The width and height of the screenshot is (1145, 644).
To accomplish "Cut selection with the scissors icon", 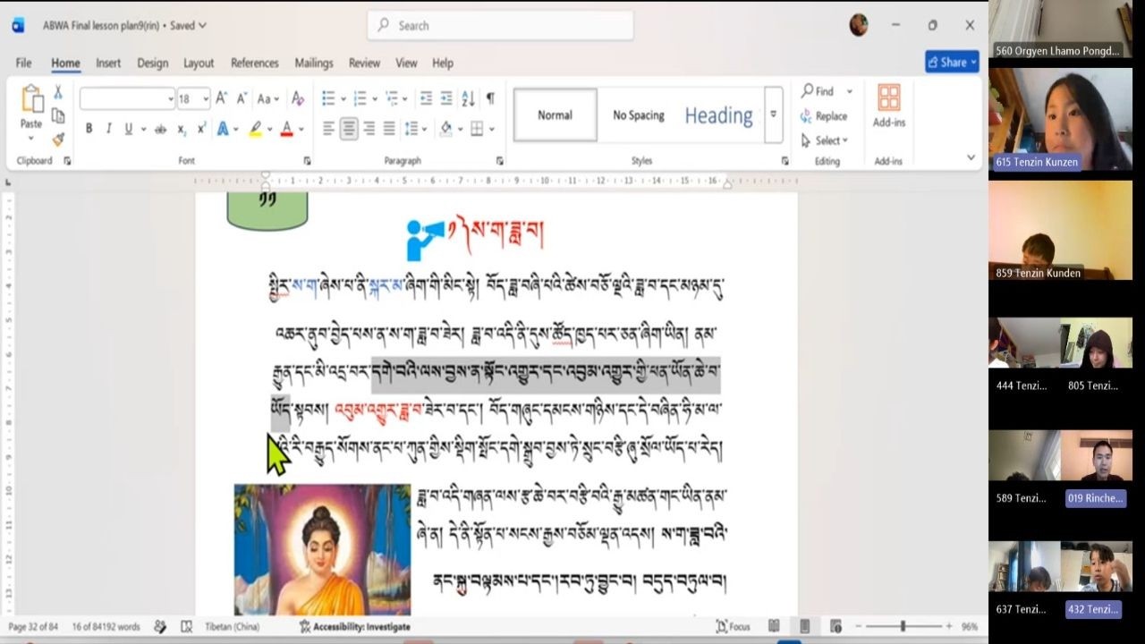I will [x=58, y=92].
